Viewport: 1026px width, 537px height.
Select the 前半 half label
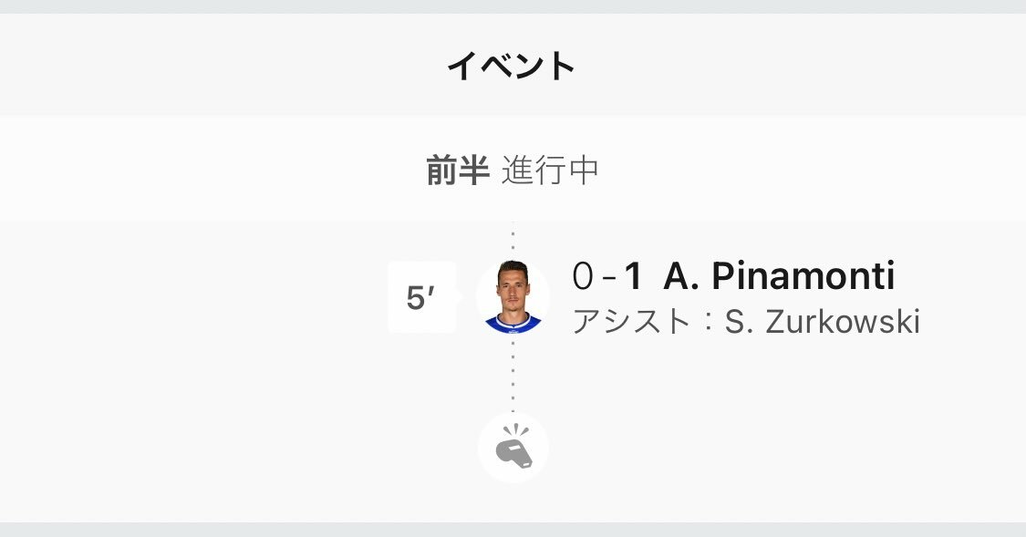click(x=458, y=170)
